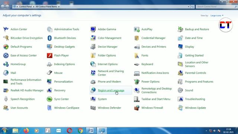
Task: Open the Power Options link
Action: (150, 82)
